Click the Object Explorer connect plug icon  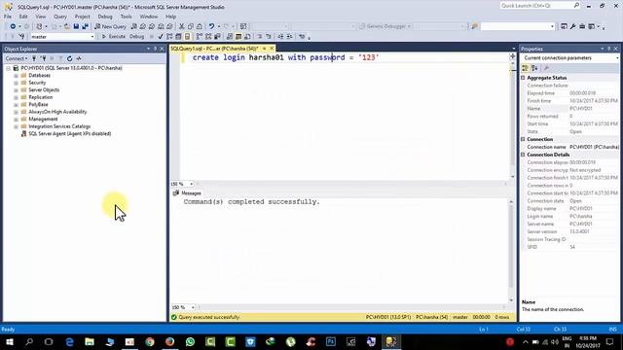pyautogui.click(x=34, y=58)
